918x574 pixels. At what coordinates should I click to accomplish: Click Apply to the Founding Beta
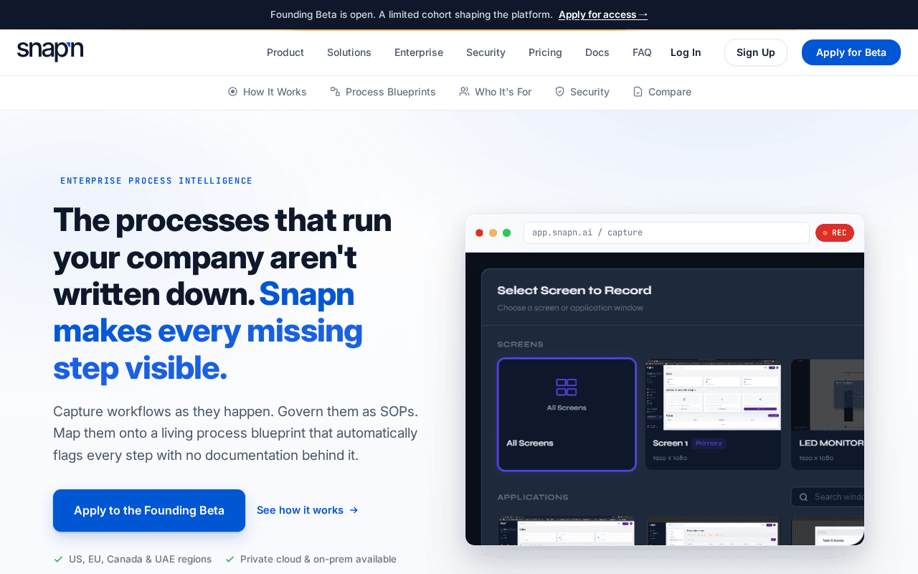tap(149, 510)
